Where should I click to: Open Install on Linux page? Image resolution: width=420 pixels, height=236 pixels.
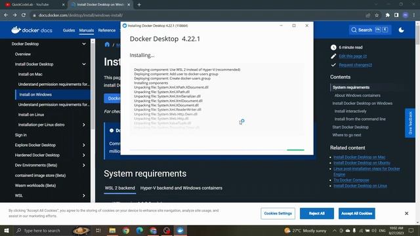click(31, 115)
